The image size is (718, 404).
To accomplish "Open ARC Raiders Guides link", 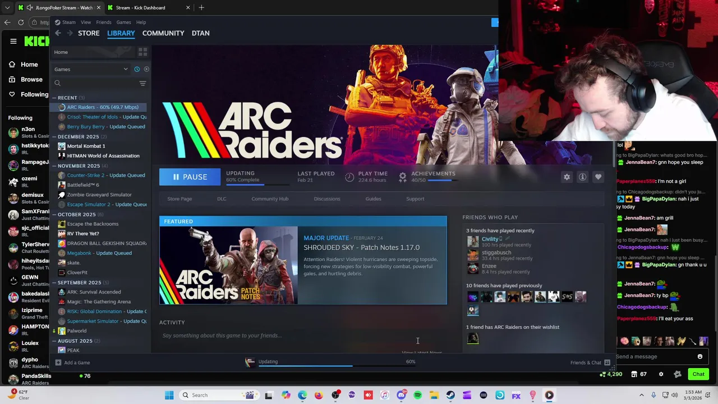I will tap(373, 199).
